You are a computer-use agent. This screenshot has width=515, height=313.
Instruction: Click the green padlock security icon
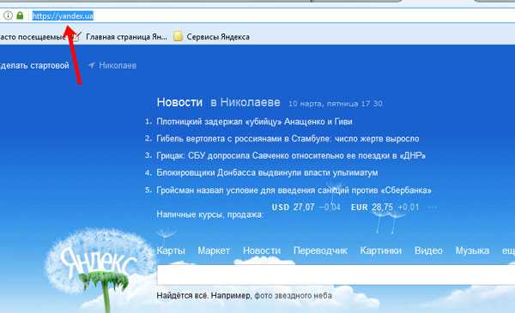point(20,15)
